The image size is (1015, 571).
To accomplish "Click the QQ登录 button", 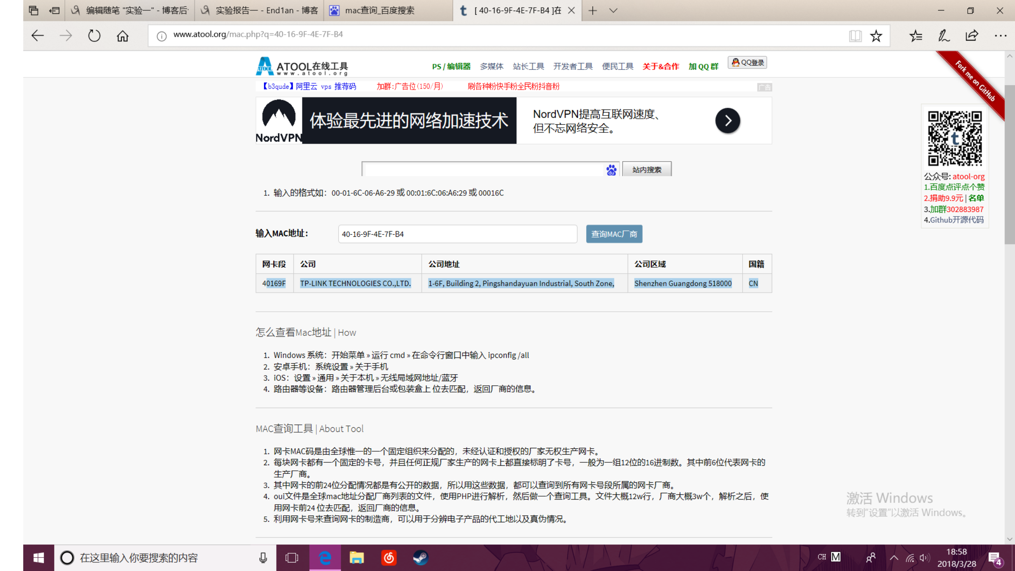I will [747, 63].
